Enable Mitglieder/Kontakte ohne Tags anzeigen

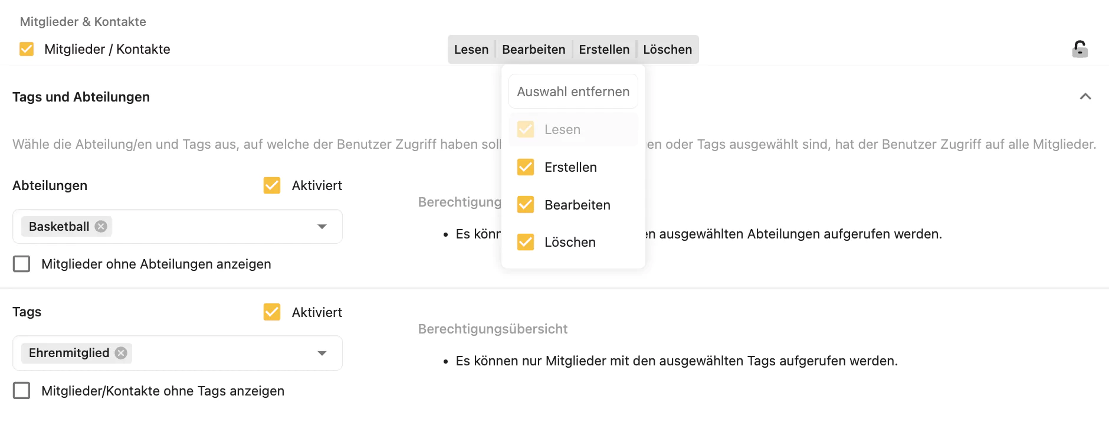point(22,391)
